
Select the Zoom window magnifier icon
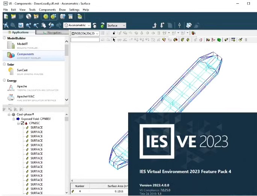point(21,25)
